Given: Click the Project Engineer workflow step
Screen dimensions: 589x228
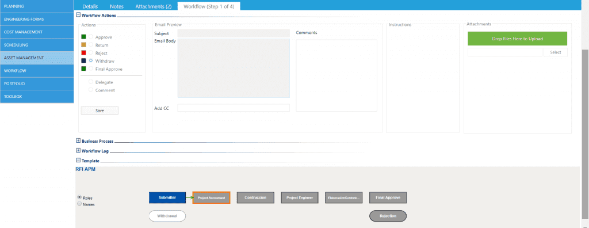Looking at the screenshot, I should pos(300,197).
